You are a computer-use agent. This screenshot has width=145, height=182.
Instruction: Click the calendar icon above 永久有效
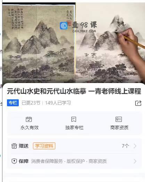click(x=29, y=119)
